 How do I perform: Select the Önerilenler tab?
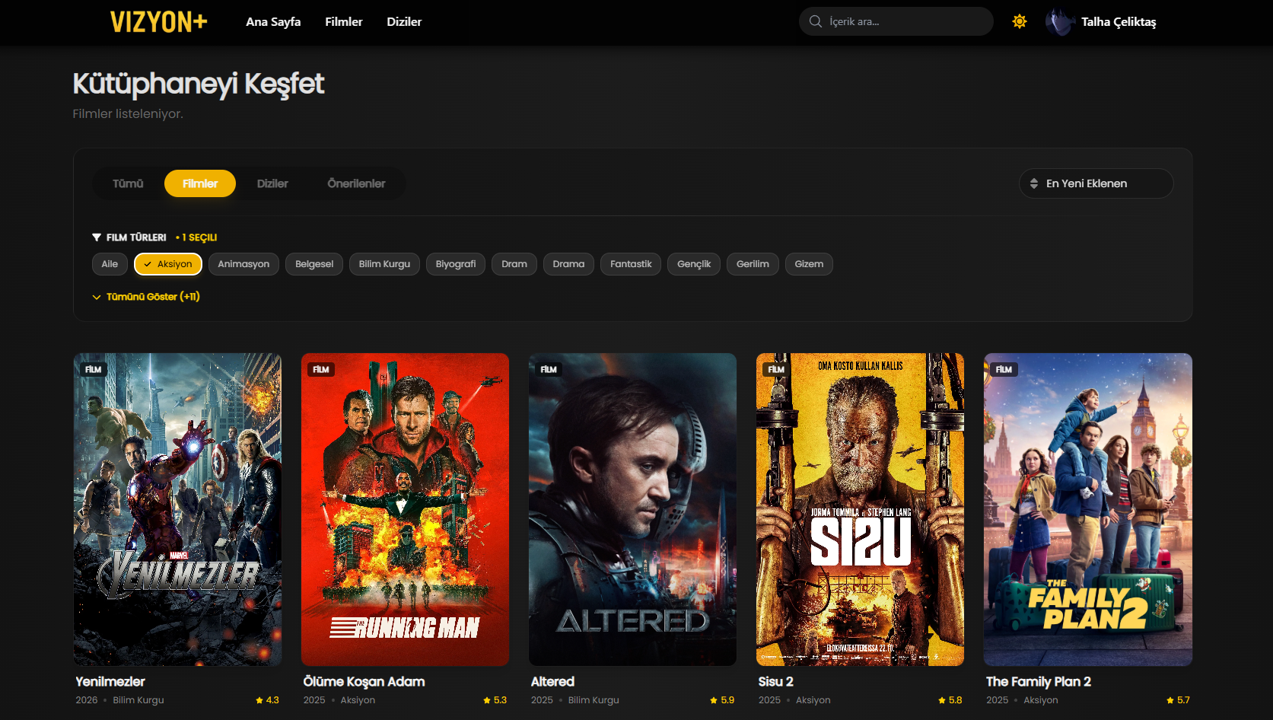(x=356, y=183)
